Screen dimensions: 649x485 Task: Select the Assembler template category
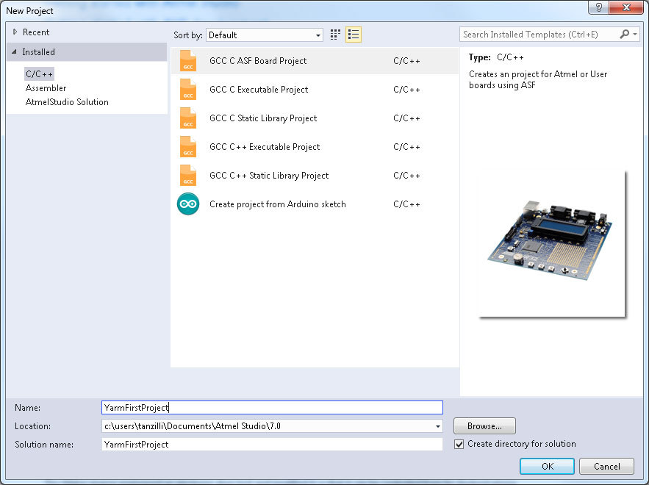[46, 88]
